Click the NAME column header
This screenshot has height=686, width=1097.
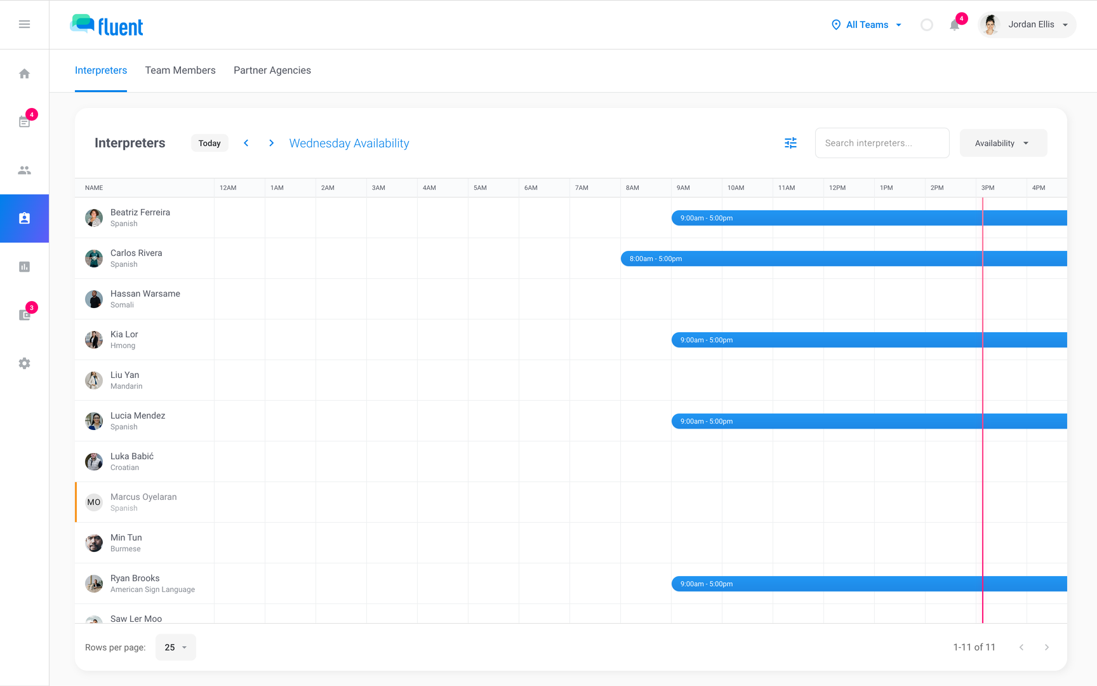click(94, 188)
